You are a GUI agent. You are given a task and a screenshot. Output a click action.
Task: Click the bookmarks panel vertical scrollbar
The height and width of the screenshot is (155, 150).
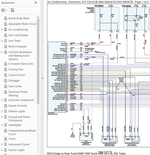click(38, 61)
